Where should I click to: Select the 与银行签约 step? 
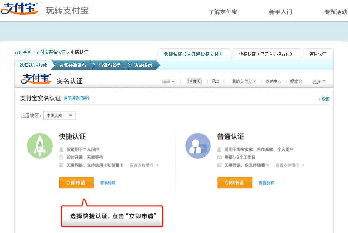110,65
